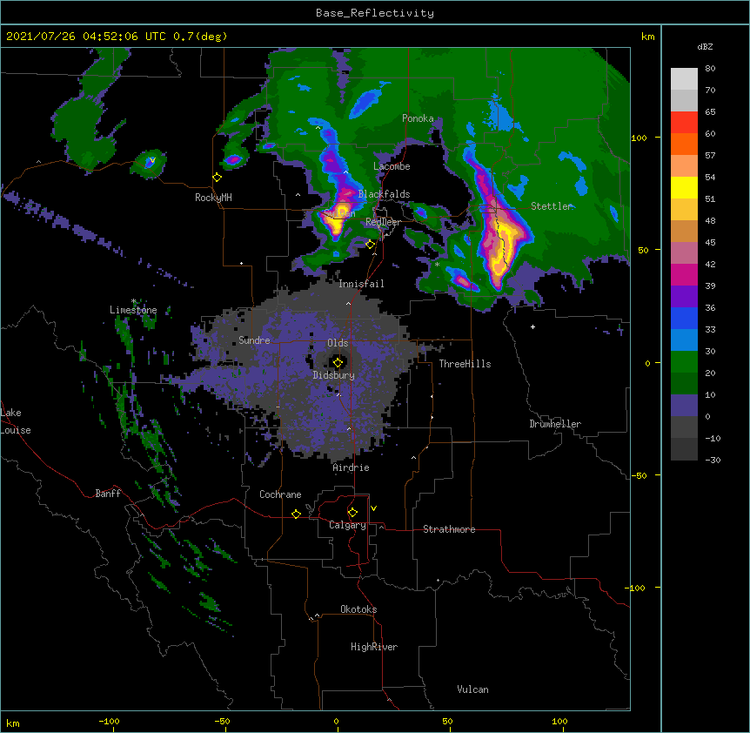Click the Didsbury city label
Image resolution: width=750 pixels, height=733 pixels.
tap(334, 375)
